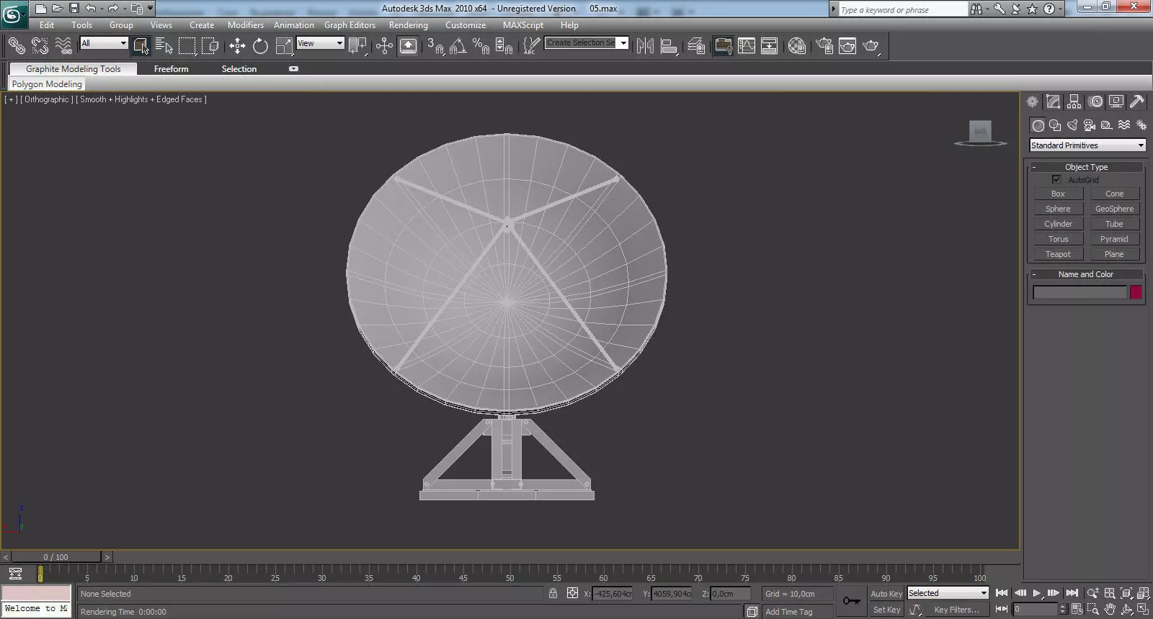Activate the Select Object tool
Image resolution: width=1153 pixels, height=619 pixels.
(141, 46)
